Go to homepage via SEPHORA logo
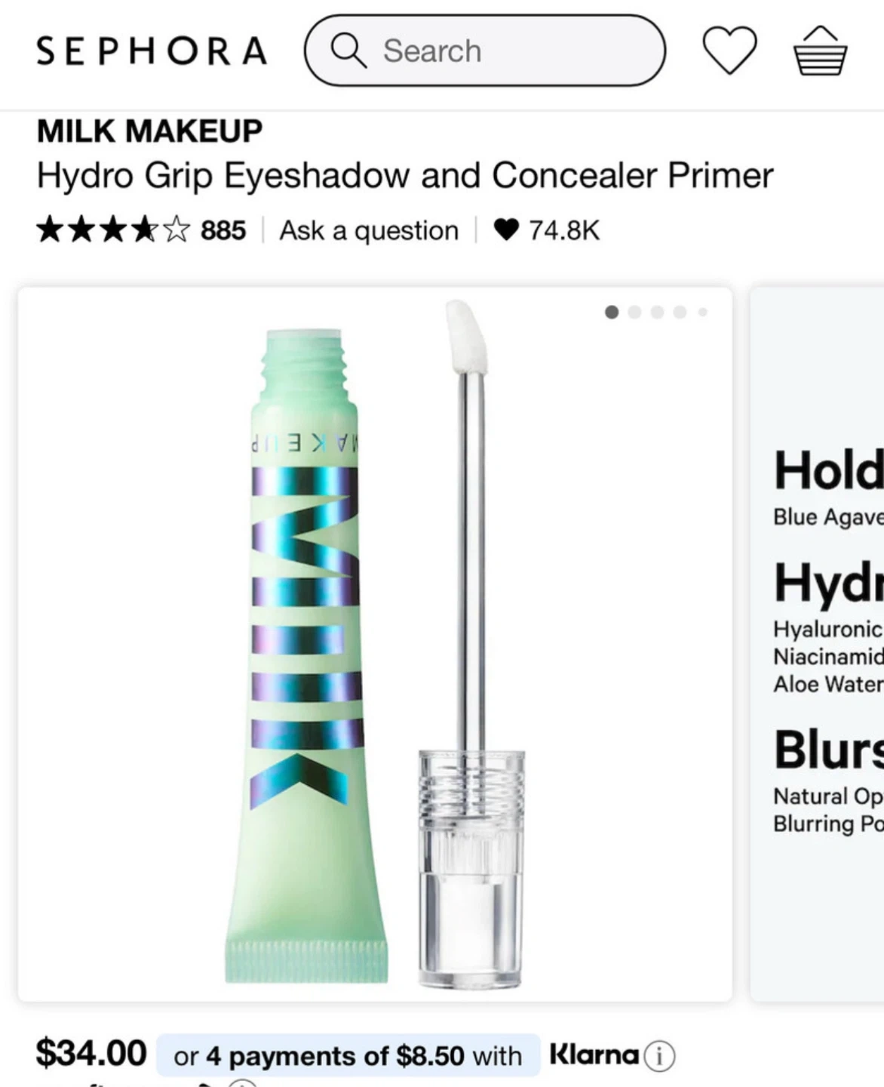 [152, 51]
